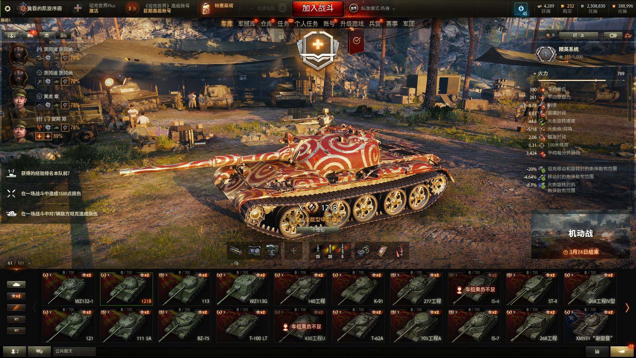This screenshot has height=358, width=636.
Task: Open the first-aid kit consumable slot
Action: pyautogui.click(x=382, y=251)
